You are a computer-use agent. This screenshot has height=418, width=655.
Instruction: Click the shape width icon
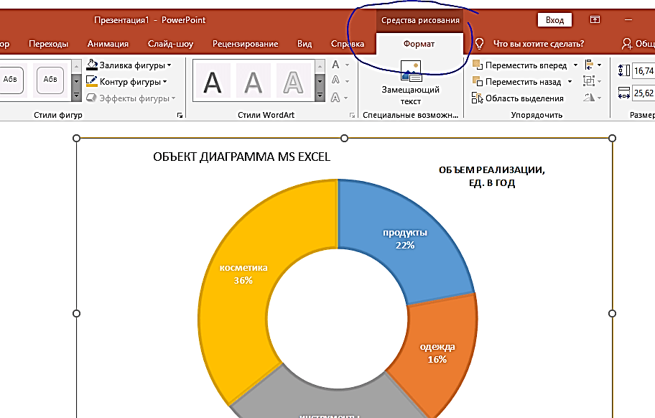(x=623, y=93)
